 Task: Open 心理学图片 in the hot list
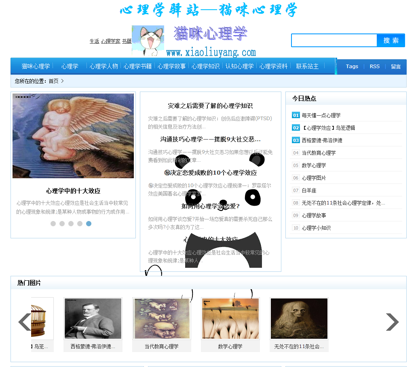click(x=314, y=178)
